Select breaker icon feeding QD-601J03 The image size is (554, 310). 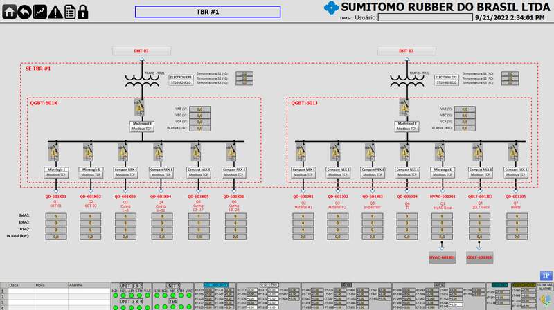tap(370, 152)
